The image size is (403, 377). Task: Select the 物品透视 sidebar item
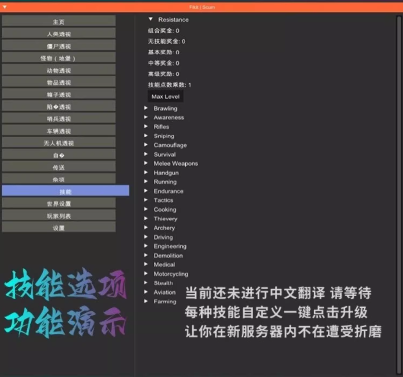(59, 82)
